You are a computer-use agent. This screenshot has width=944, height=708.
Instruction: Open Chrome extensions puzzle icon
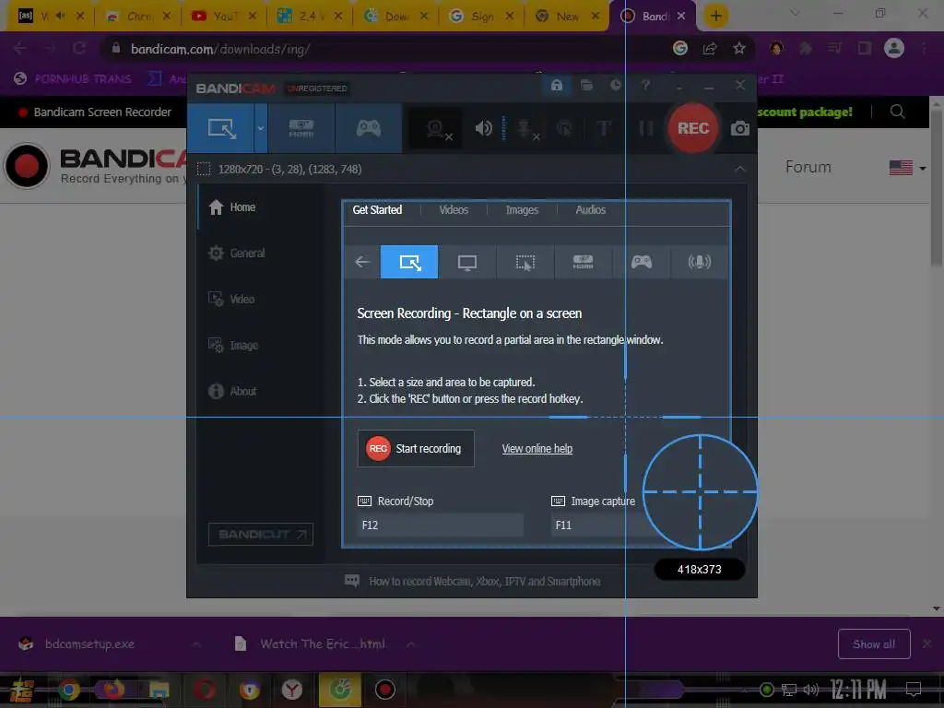806,48
